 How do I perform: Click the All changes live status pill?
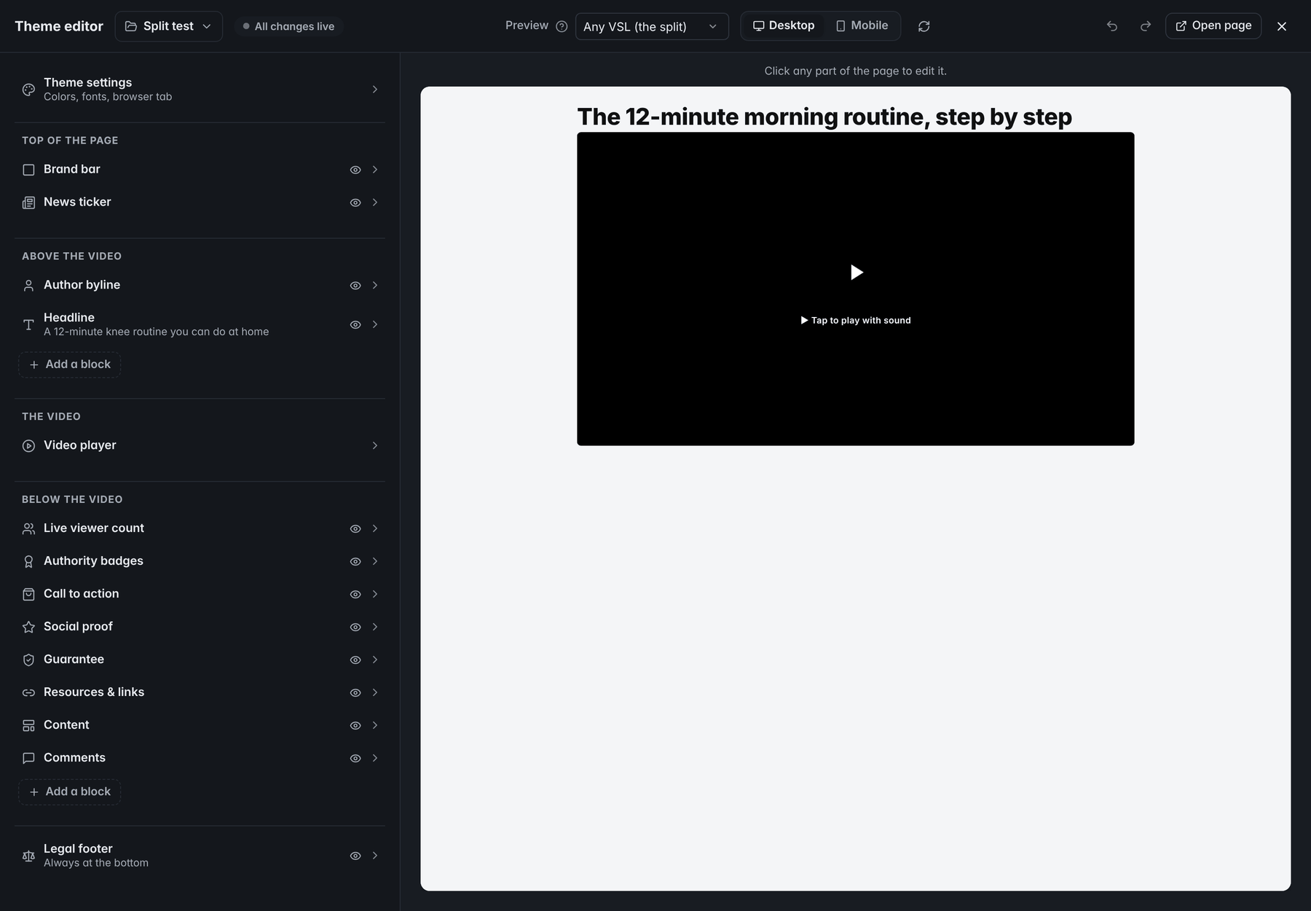pyautogui.click(x=288, y=26)
